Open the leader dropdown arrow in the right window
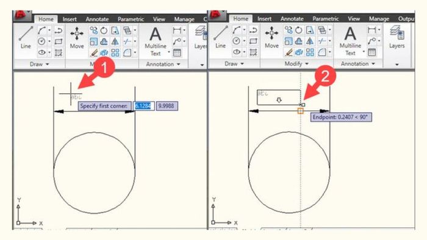Screen dimensions: 427x240 (379, 41)
